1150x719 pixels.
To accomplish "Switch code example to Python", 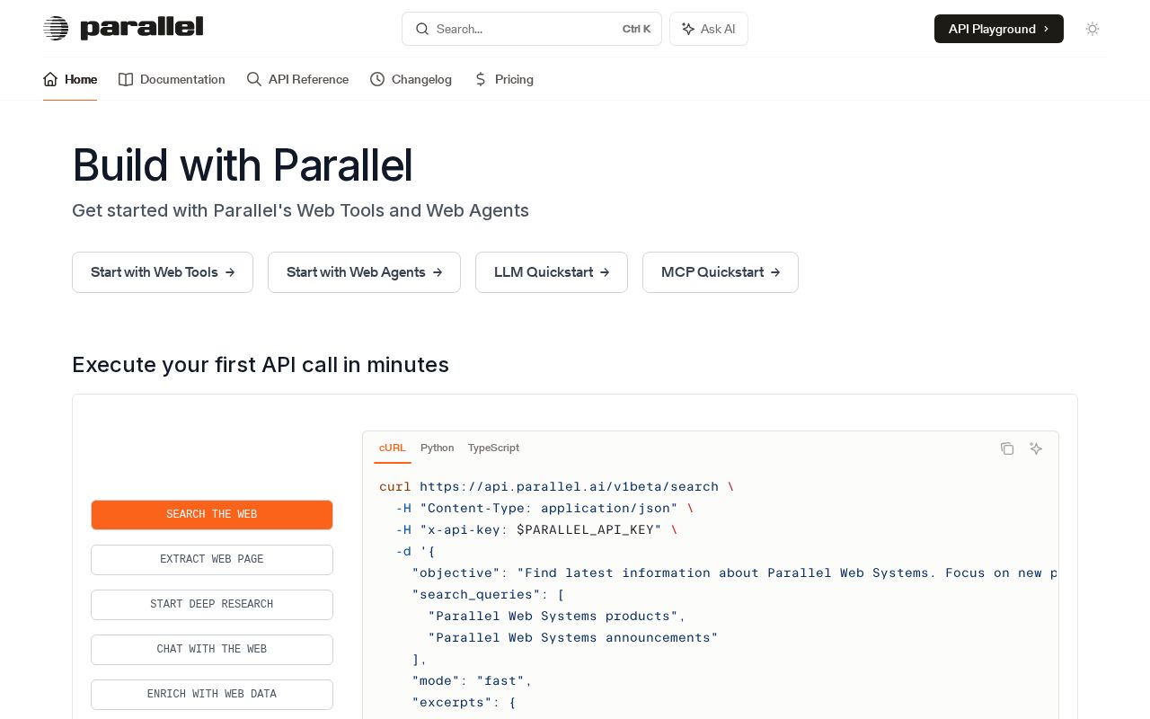I will (x=438, y=448).
